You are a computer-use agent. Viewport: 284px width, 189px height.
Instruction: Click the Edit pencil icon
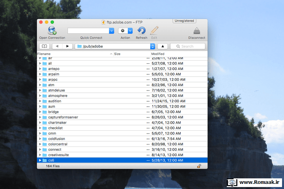pyautogui.click(x=154, y=30)
